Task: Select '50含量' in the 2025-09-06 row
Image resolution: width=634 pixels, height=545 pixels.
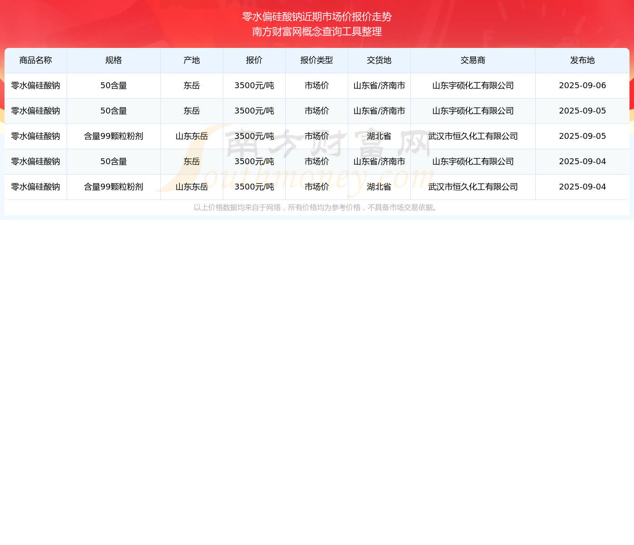Action: tap(114, 85)
